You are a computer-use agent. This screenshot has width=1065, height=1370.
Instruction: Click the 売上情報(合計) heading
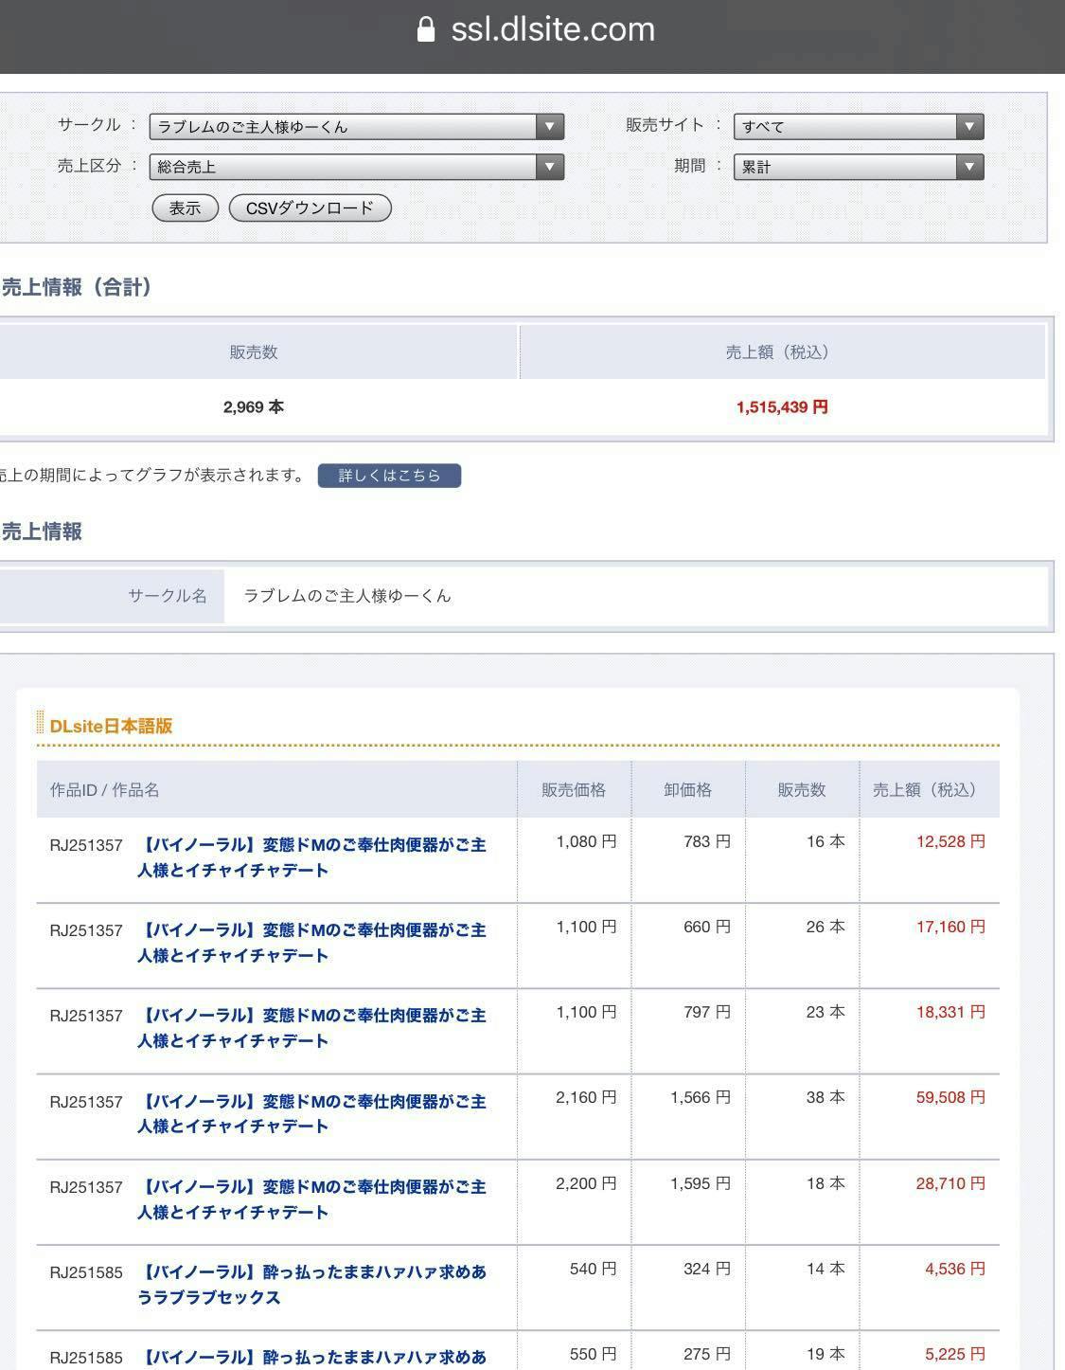click(77, 288)
